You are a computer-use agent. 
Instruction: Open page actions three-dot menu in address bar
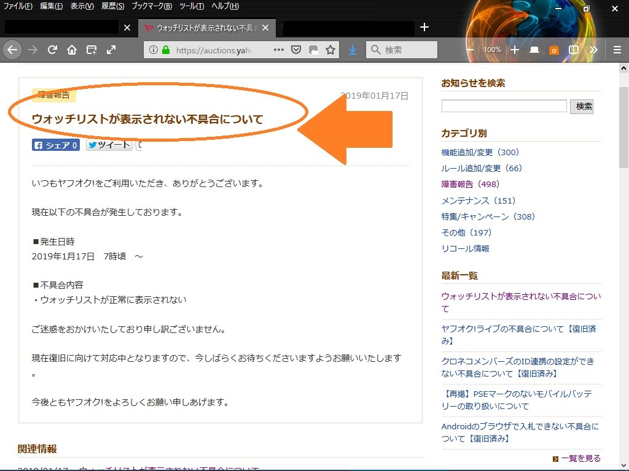click(278, 50)
